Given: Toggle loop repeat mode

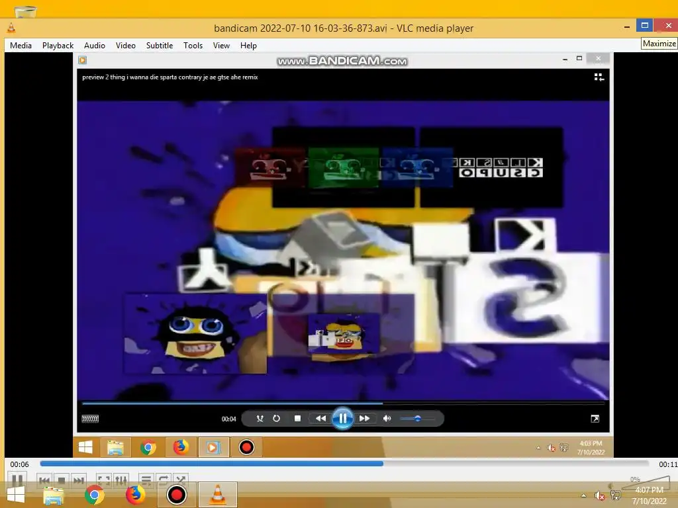Looking at the screenshot, I should click(x=164, y=480).
